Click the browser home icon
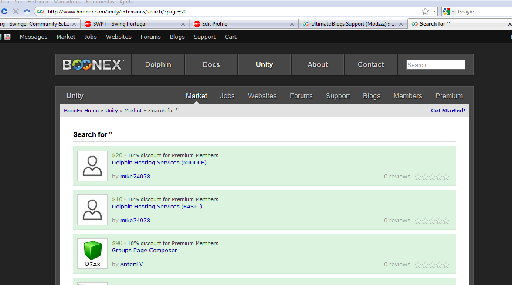The width and height of the screenshot is (512, 285). tap(27, 12)
